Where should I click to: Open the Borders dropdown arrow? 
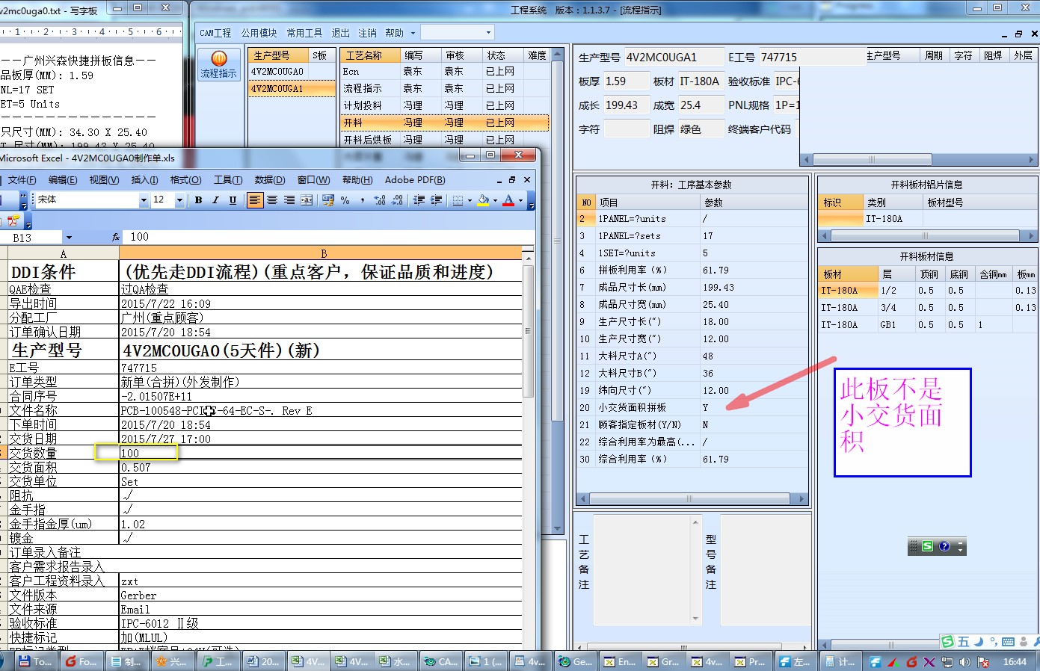470,200
